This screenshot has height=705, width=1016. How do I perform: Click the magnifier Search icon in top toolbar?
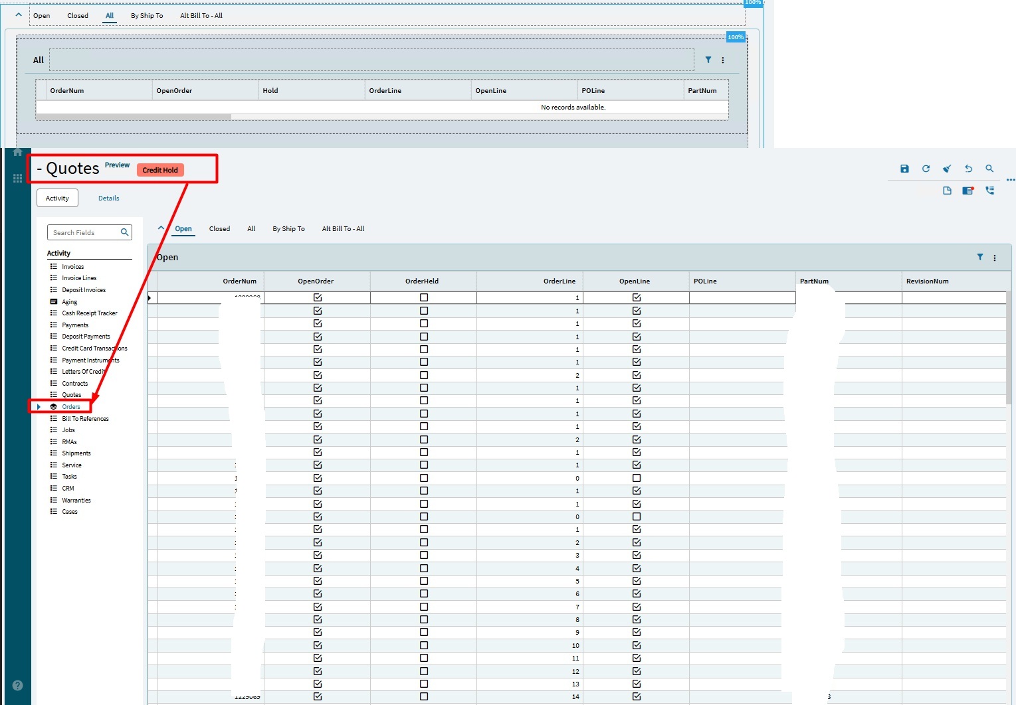pyautogui.click(x=989, y=169)
